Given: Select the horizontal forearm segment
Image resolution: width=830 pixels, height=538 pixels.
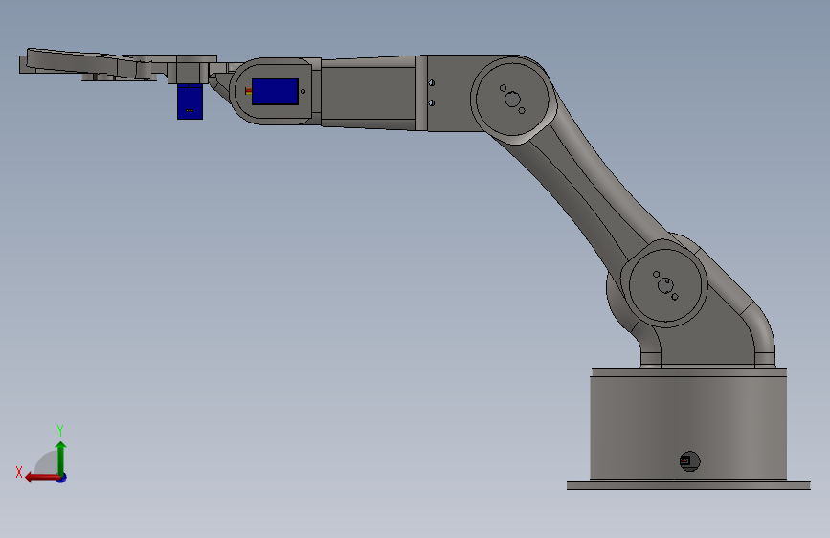Looking at the screenshot, I should [x=368, y=93].
